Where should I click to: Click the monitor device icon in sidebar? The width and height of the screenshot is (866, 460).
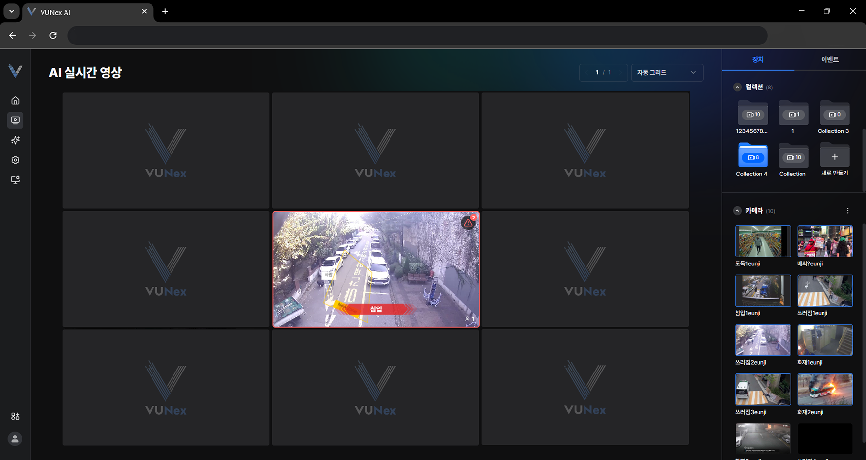pos(15,180)
